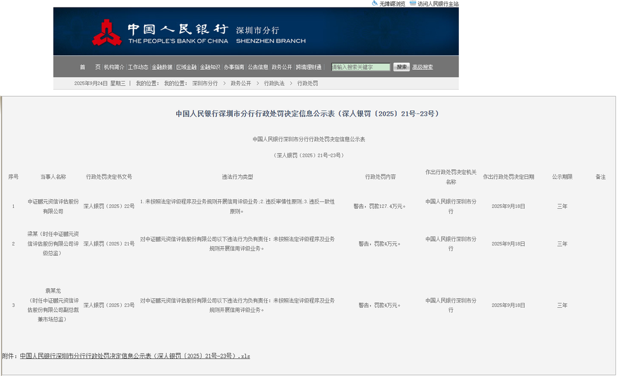Image resolution: width=618 pixels, height=376 pixels.
Task: Open 无障碍浏览 accessible browsing link
Action: pyautogui.click(x=392, y=4)
